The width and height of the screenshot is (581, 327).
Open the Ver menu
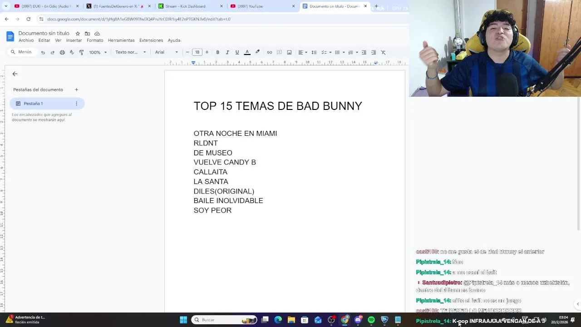(x=58, y=40)
